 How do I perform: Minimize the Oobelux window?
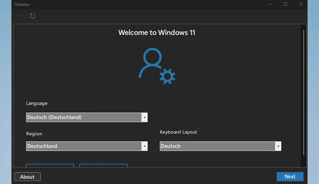click(270, 4)
